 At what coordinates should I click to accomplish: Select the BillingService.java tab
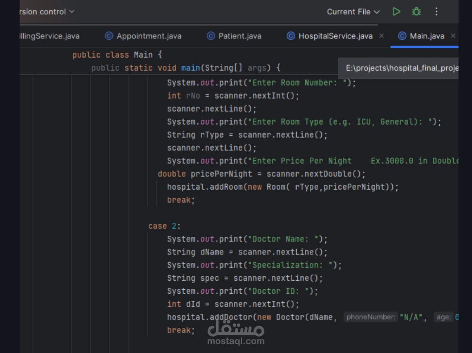click(x=49, y=36)
